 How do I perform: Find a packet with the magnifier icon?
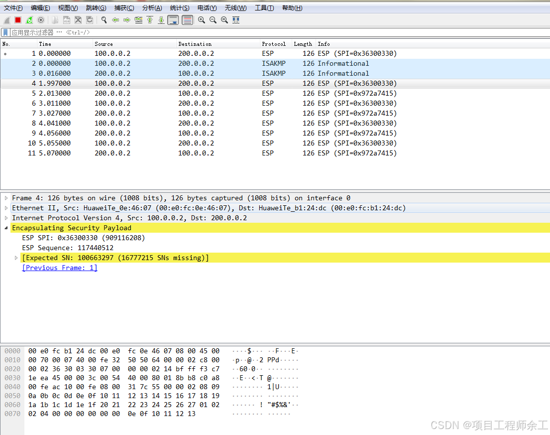pyautogui.click(x=104, y=20)
